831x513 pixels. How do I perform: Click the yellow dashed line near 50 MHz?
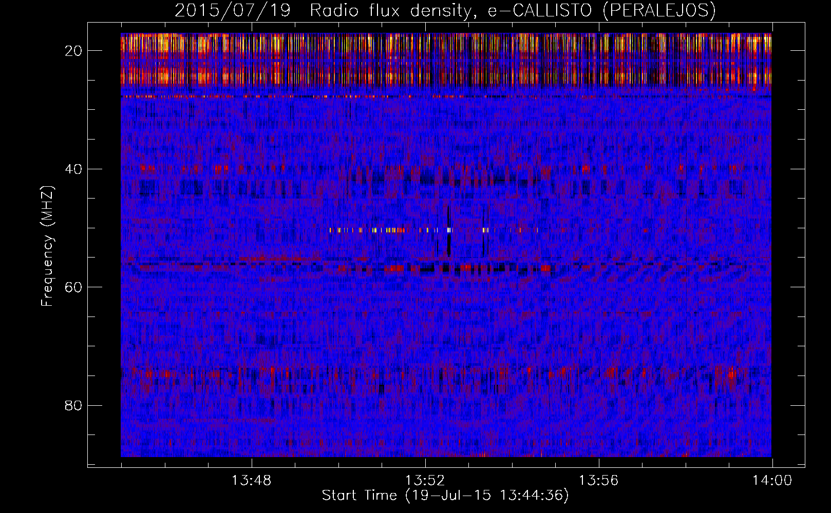390,230
